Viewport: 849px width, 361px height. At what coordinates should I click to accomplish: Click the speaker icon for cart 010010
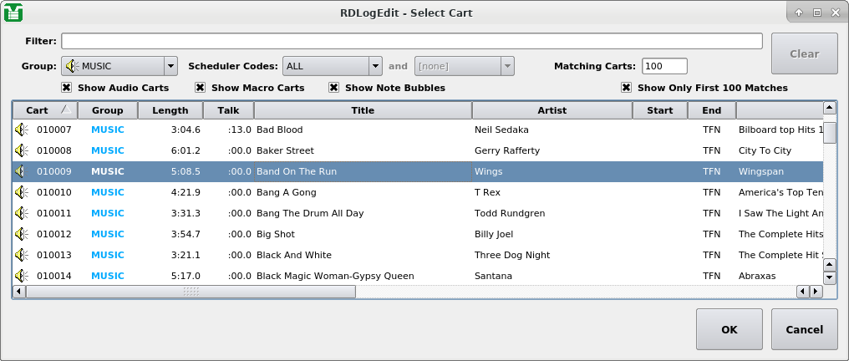21,192
